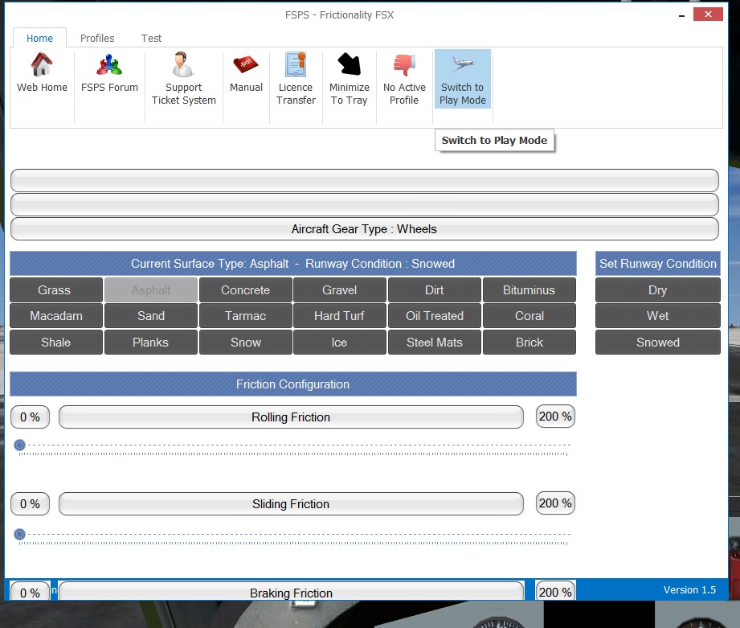
Task: Pick the Bituminus surface
Action: 529,290
